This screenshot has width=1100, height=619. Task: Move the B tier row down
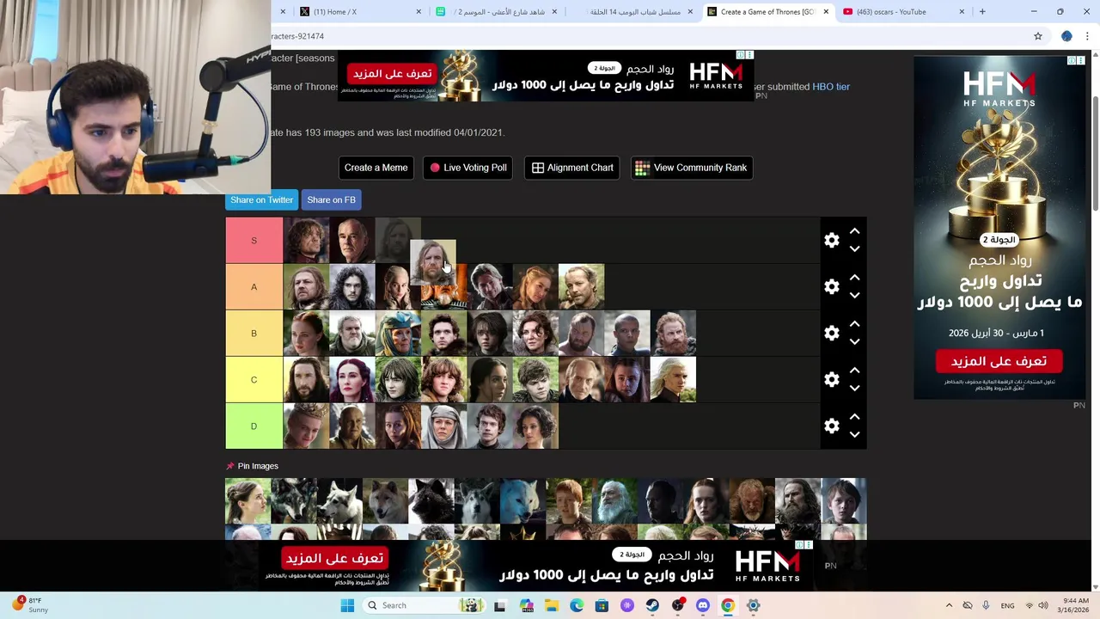(854, 342)
